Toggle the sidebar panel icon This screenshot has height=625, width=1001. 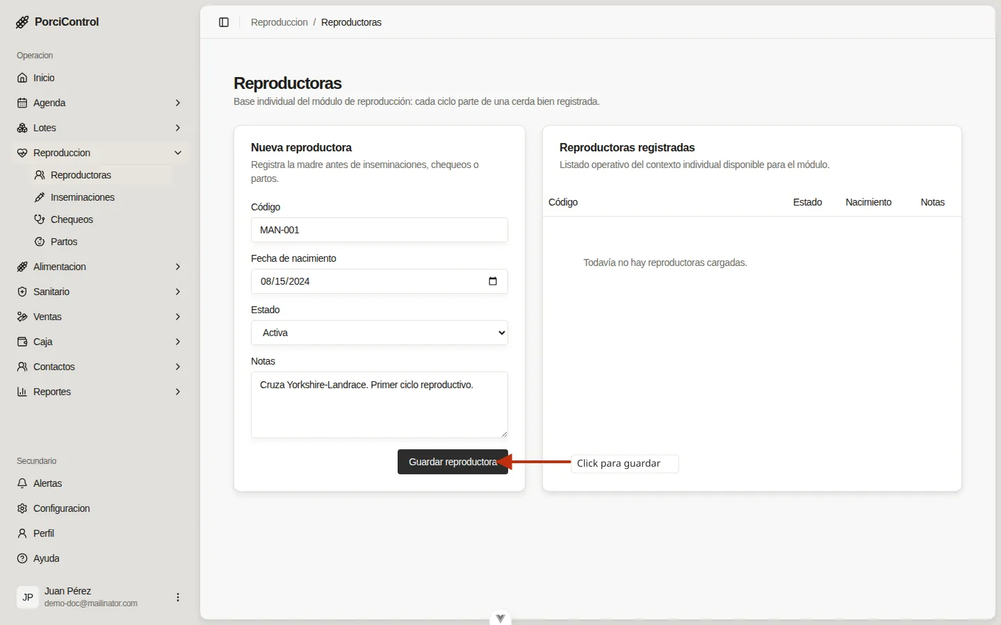(x=224, y=22)
